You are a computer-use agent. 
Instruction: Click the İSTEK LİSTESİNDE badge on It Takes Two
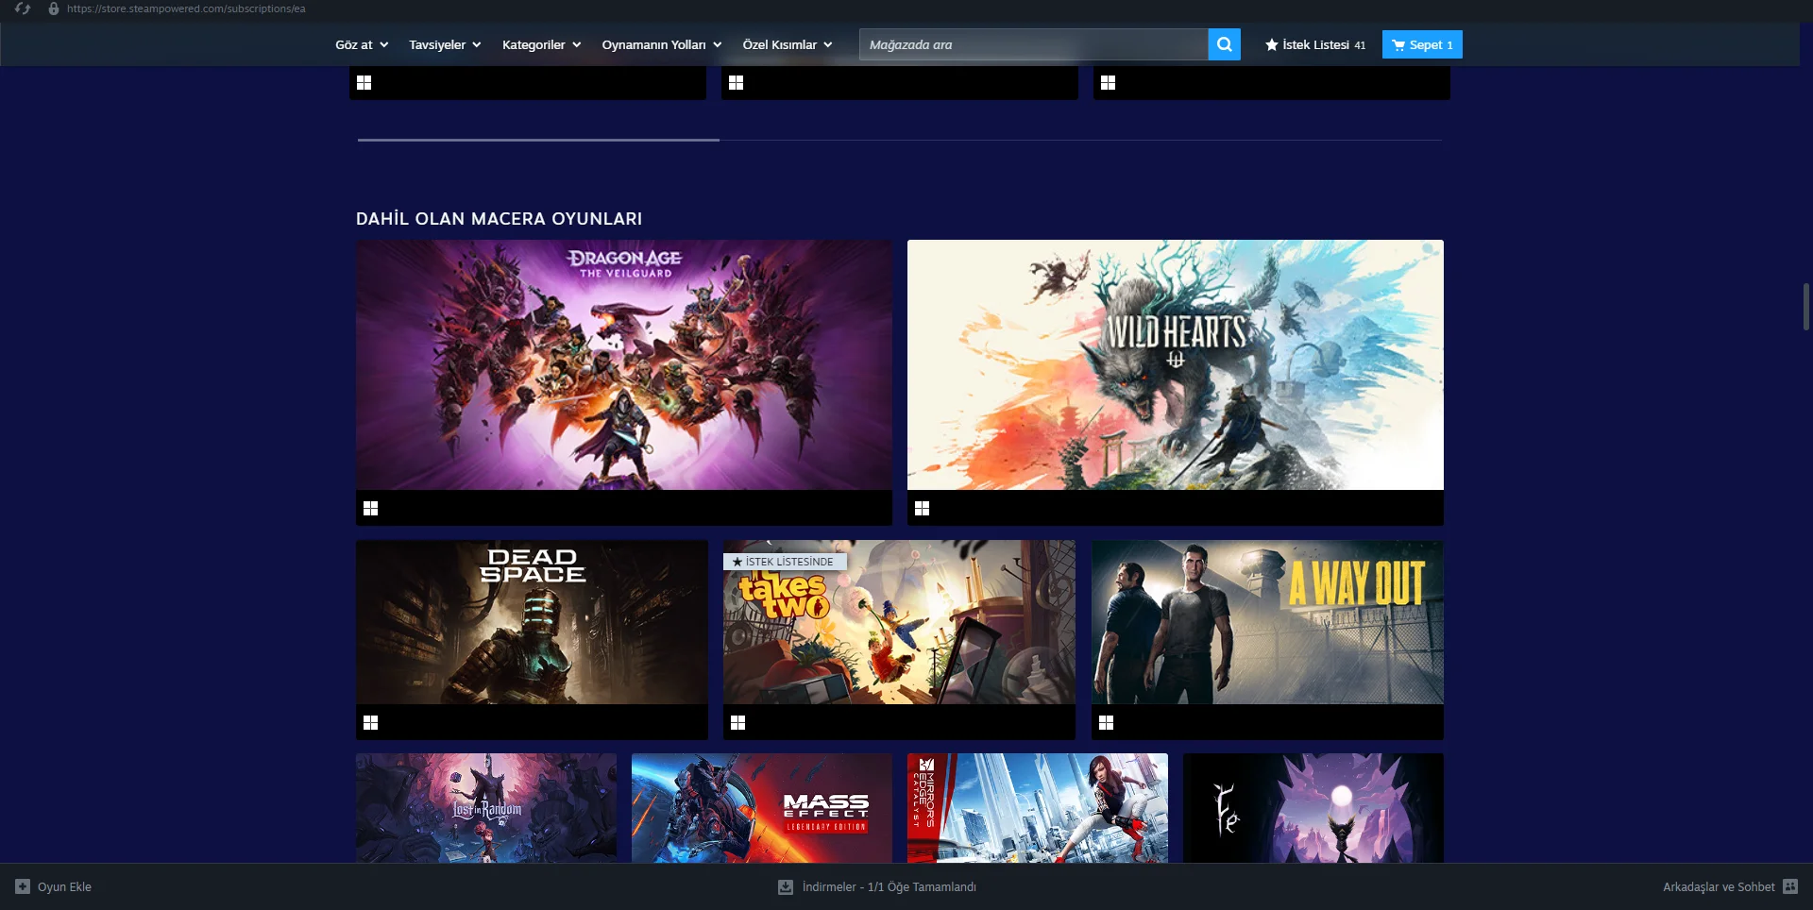pos(785,562)
